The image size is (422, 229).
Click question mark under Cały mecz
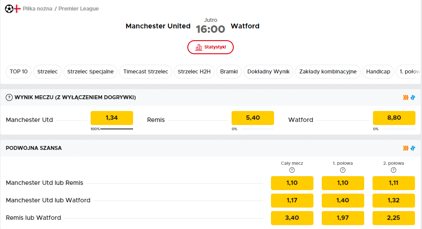point(292,170)
